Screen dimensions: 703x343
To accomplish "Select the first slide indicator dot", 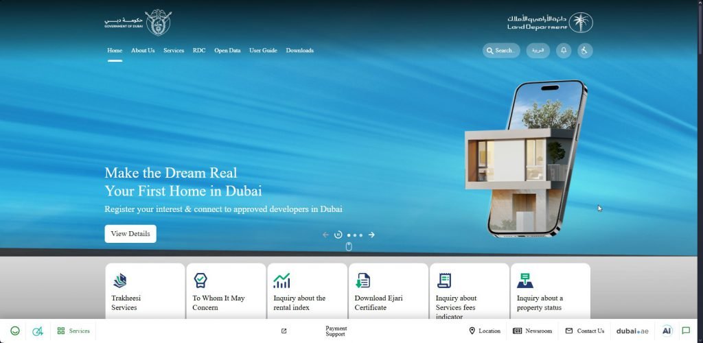I will click(x=349, y=235).
